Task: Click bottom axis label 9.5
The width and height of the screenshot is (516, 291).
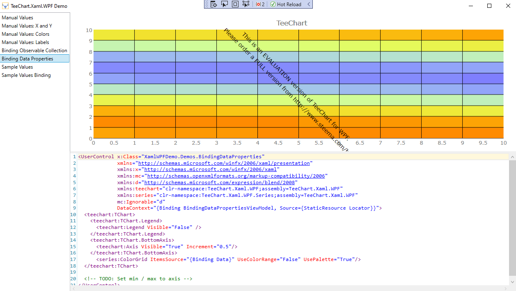Action: 483,143
